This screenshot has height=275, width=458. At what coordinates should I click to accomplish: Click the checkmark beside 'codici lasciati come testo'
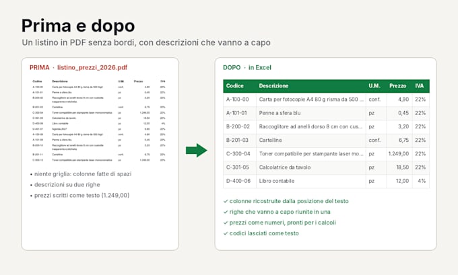[225, 233]
